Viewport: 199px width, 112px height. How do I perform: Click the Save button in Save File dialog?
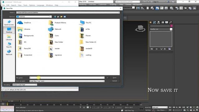[114, 77]
